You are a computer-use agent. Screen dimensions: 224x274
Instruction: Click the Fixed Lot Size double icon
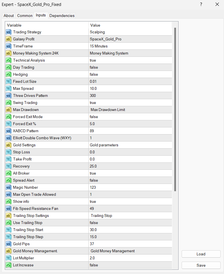[x=8, y=82]
